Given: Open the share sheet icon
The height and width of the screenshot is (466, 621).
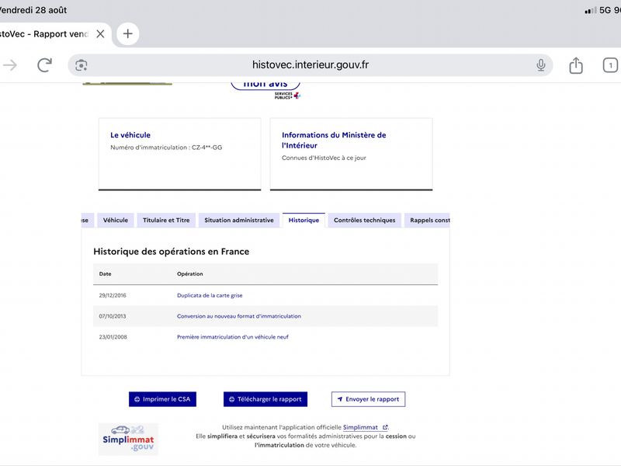Looking at the screenshot, I should pyautogui.click(x=576, y=65).
